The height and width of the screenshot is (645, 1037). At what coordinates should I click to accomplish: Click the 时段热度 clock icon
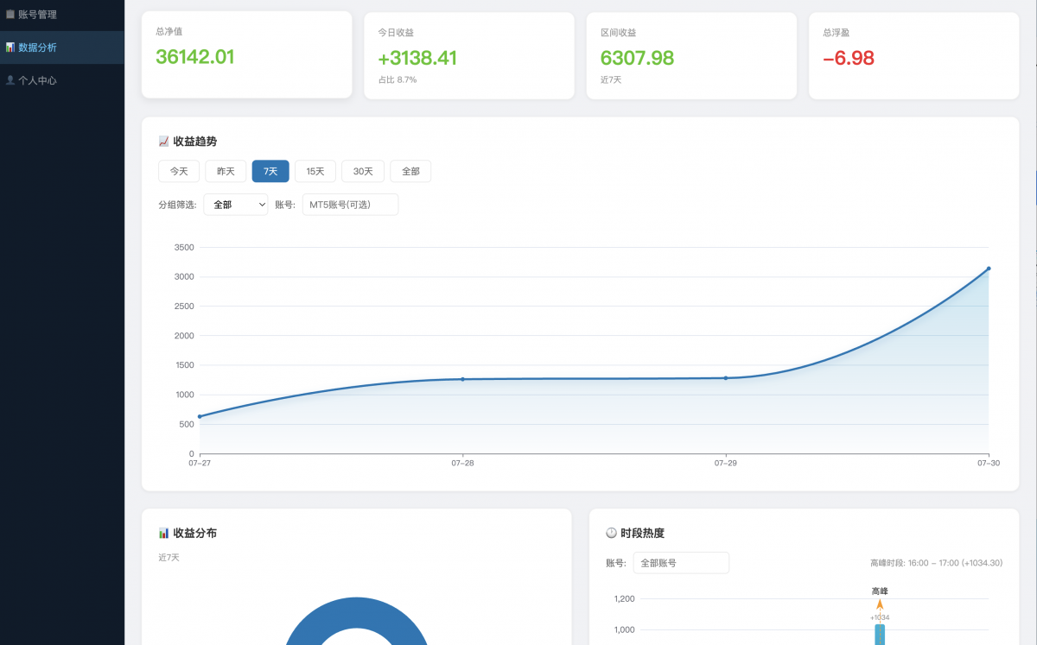(612, 533)
